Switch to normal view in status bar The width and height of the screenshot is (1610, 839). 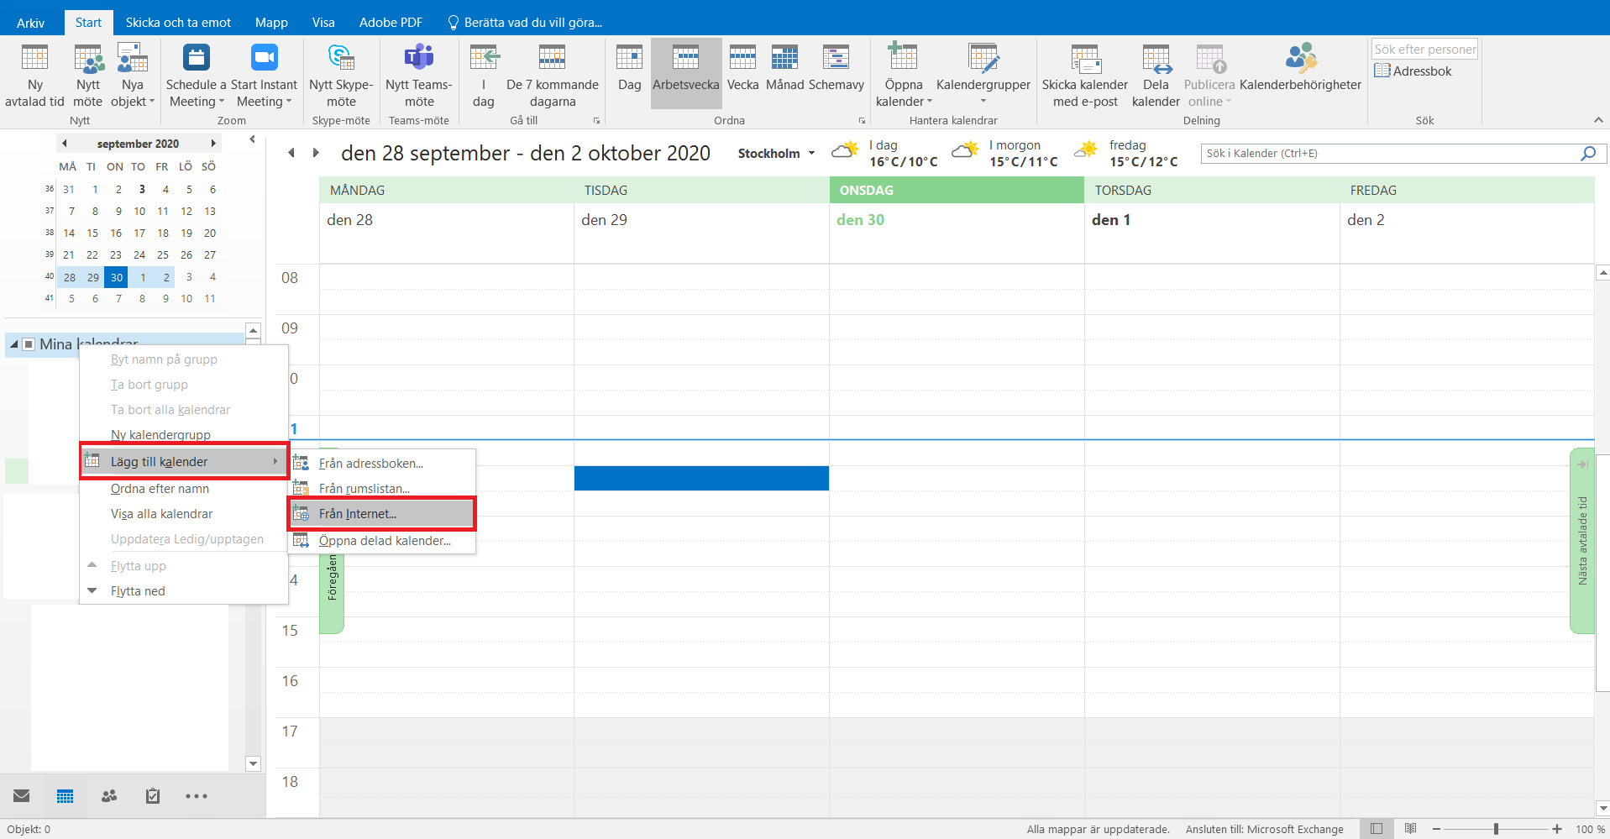click(1377, 829)
